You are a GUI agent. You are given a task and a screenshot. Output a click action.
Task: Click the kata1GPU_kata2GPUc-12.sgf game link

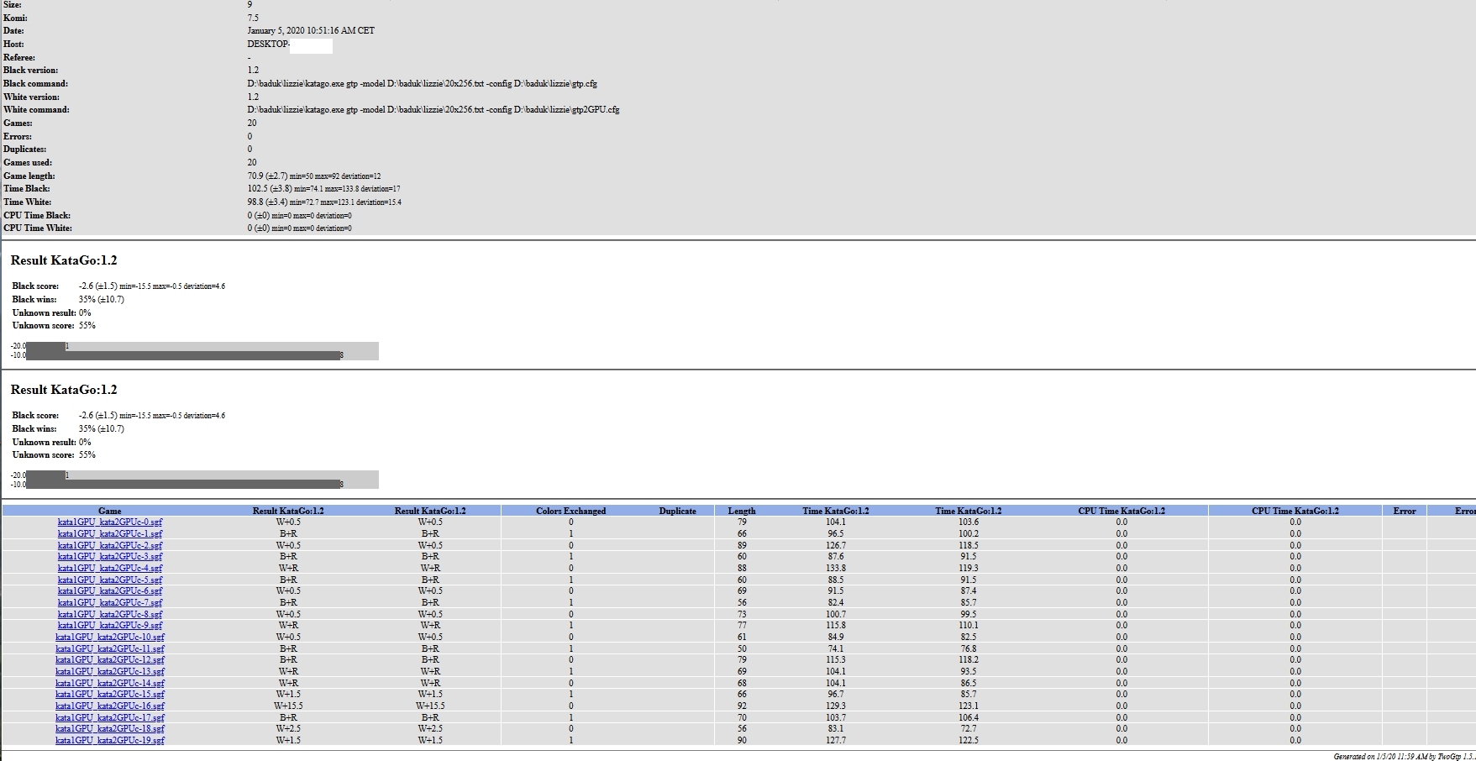tap(109, 660)
